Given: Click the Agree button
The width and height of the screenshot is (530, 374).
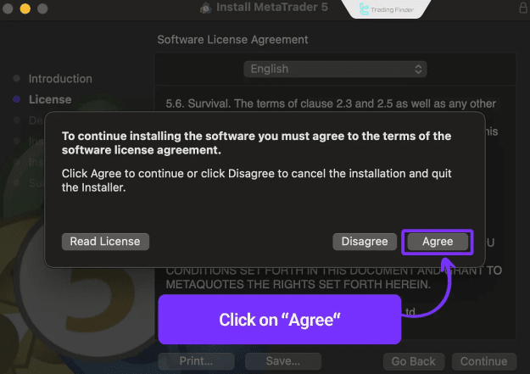Looking at the screenshot, I should tap(438, 242).
